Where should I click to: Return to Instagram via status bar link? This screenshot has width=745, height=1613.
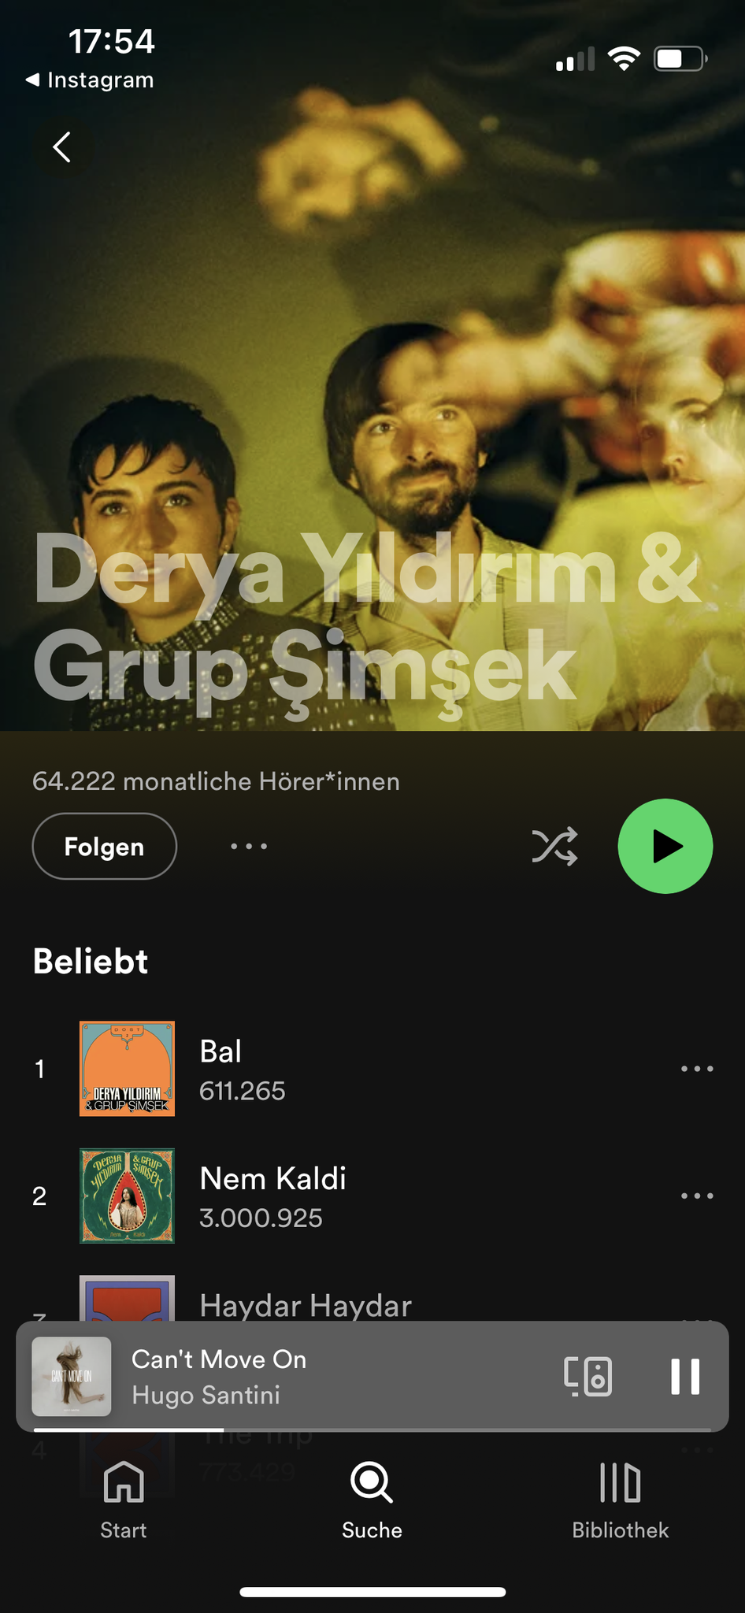tap(90, 80)
